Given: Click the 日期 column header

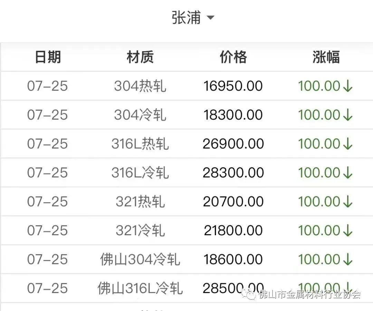Looking at the screenshot, I should [48, 57].
